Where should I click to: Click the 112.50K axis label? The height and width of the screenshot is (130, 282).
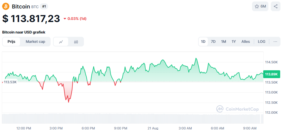tap(271, 103)
